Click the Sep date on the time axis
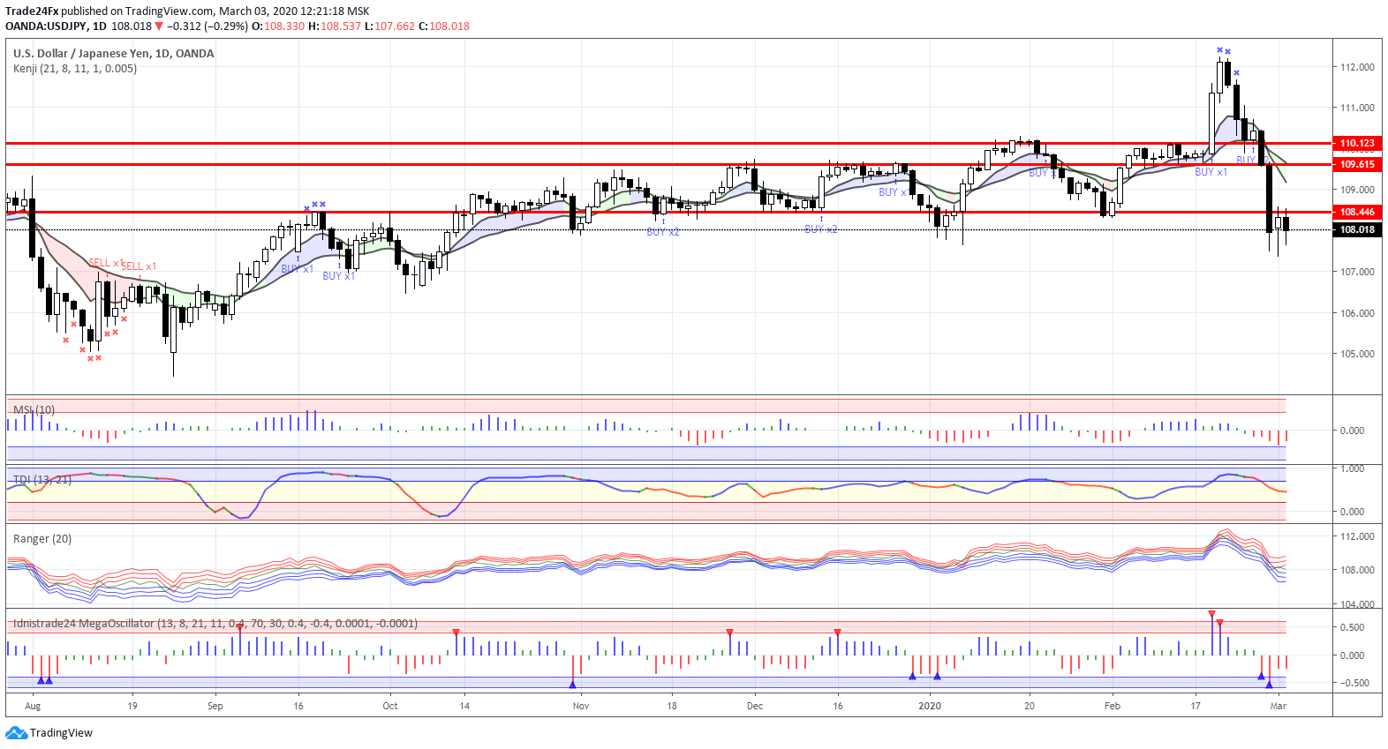 pos(215,706)
